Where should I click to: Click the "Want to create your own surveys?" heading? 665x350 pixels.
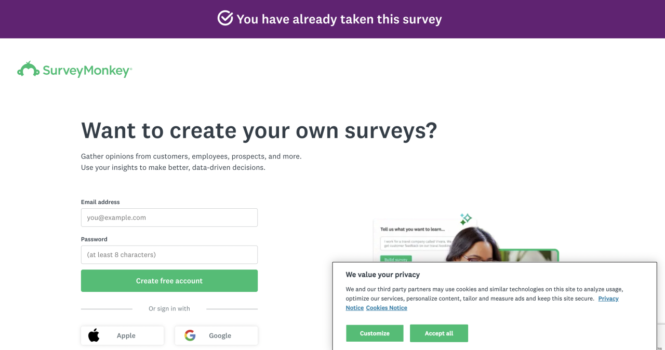coord(259,130)
